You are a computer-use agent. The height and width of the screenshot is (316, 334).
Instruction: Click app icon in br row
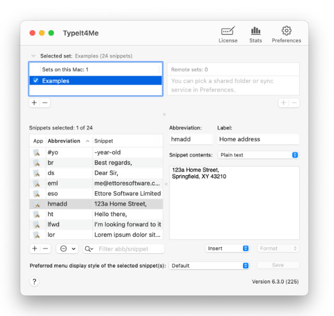37,163
